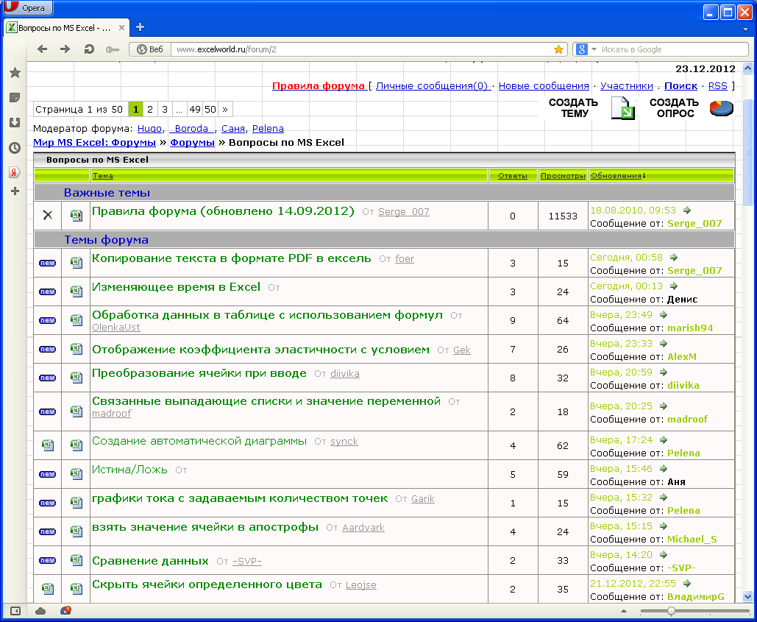
Task: Open the Opera Turbo status icon
Action: click(65, 611)
